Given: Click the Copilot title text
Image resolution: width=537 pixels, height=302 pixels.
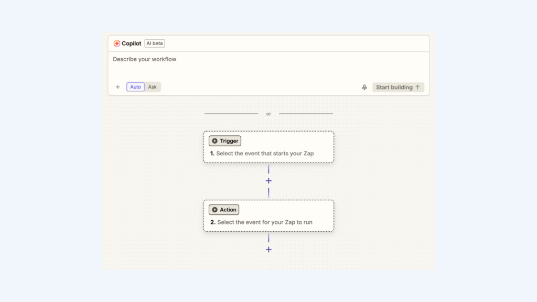Looking at the screenshot, I should [132, 44].
